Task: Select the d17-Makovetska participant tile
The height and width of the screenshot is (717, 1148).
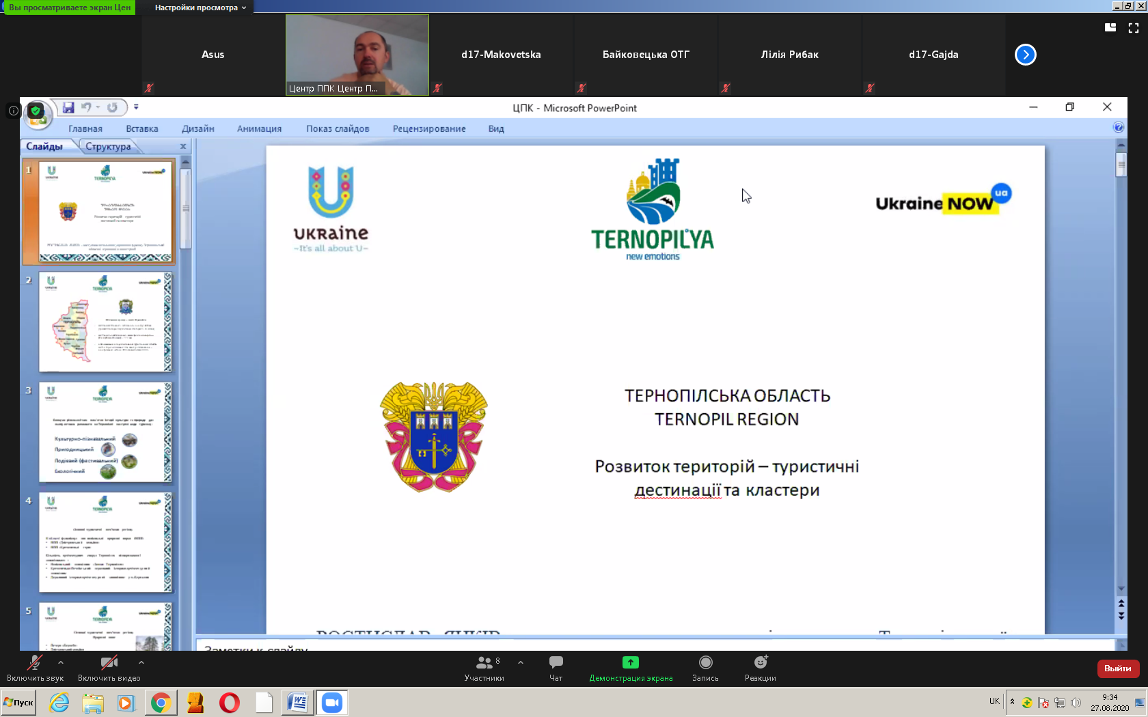Action: [x=501, y=55]
